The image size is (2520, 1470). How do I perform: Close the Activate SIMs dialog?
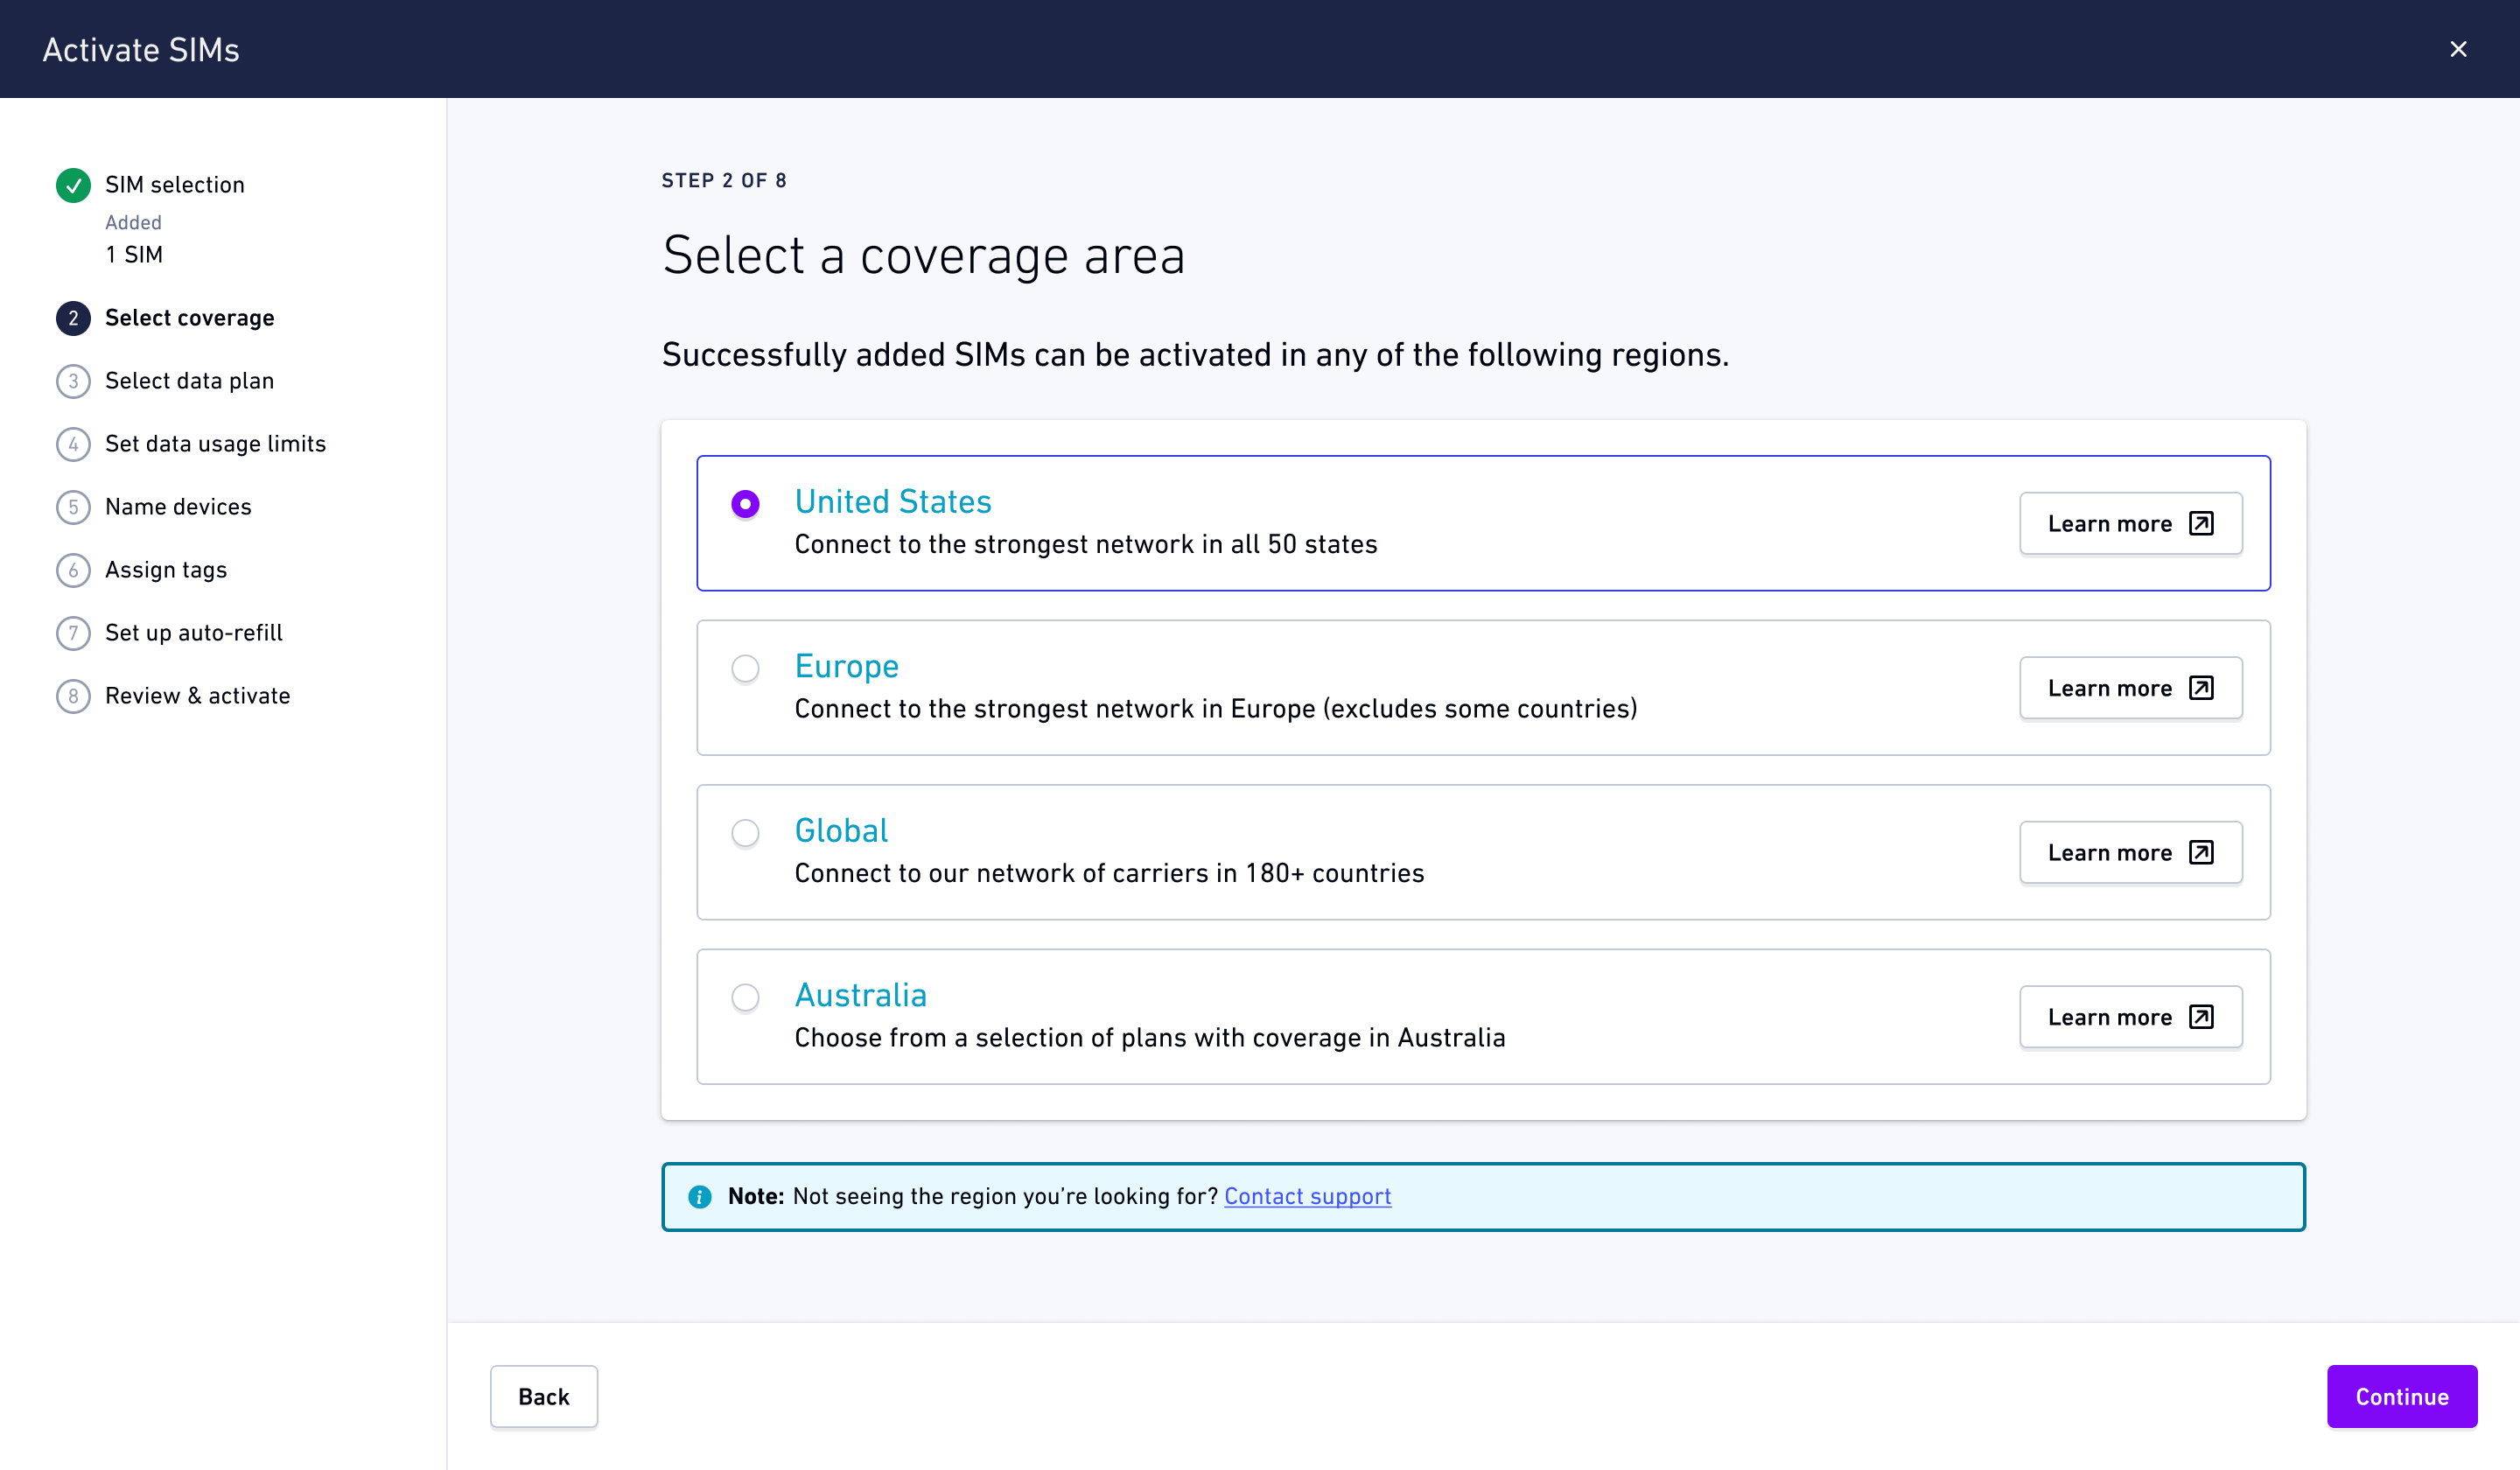[2459, 49]
